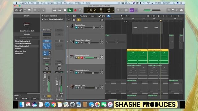198x111 pixels.
Task: Open the Editors scissors button
Action: coord(43,10)
